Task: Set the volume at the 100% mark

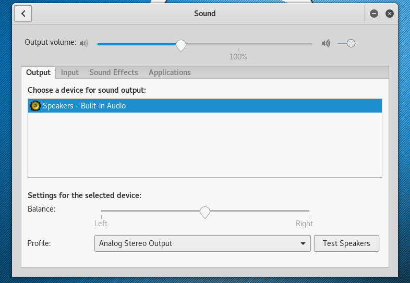Action: tap(238, 44)
